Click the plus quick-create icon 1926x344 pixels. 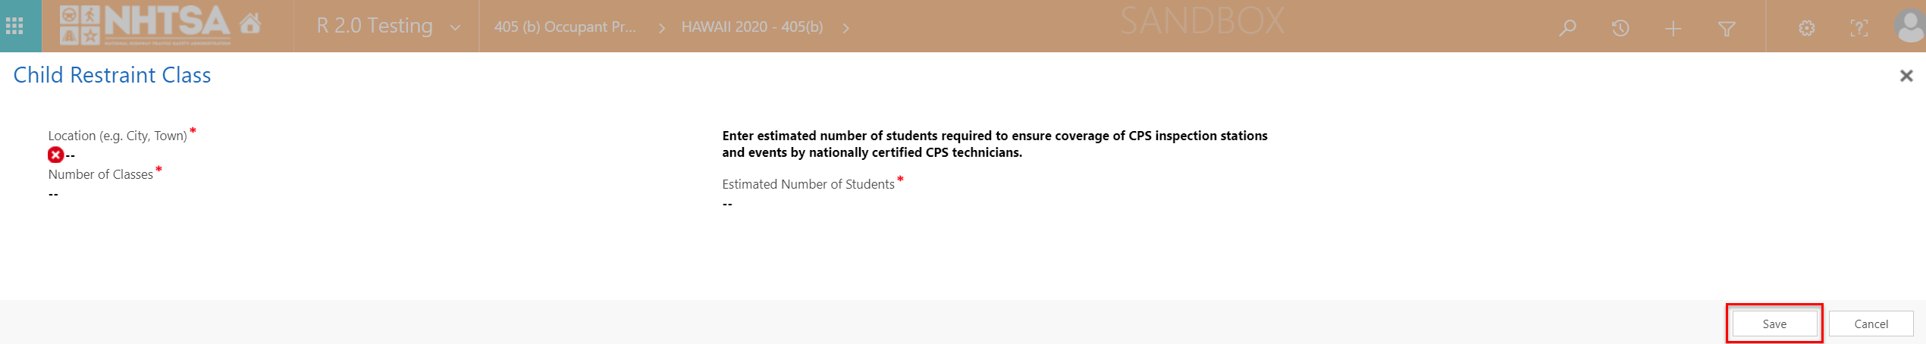tap(1673, 29)
